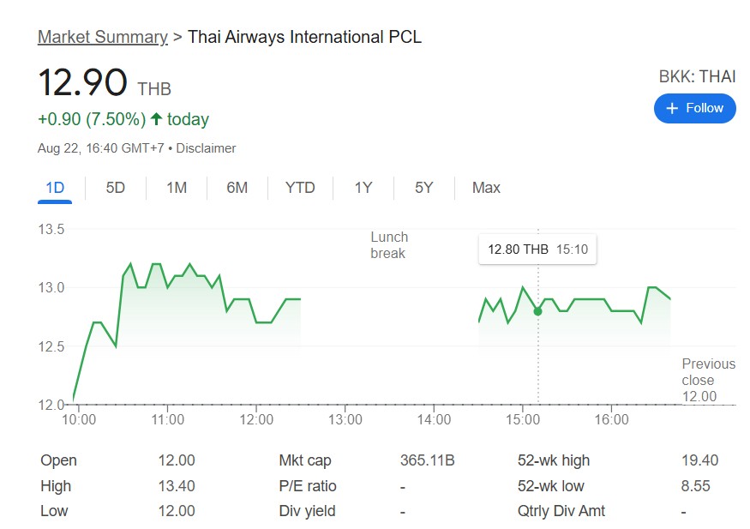Open the Disclaimer link
The height and width of the screenshot is (529, 750).
coord(206,148)
